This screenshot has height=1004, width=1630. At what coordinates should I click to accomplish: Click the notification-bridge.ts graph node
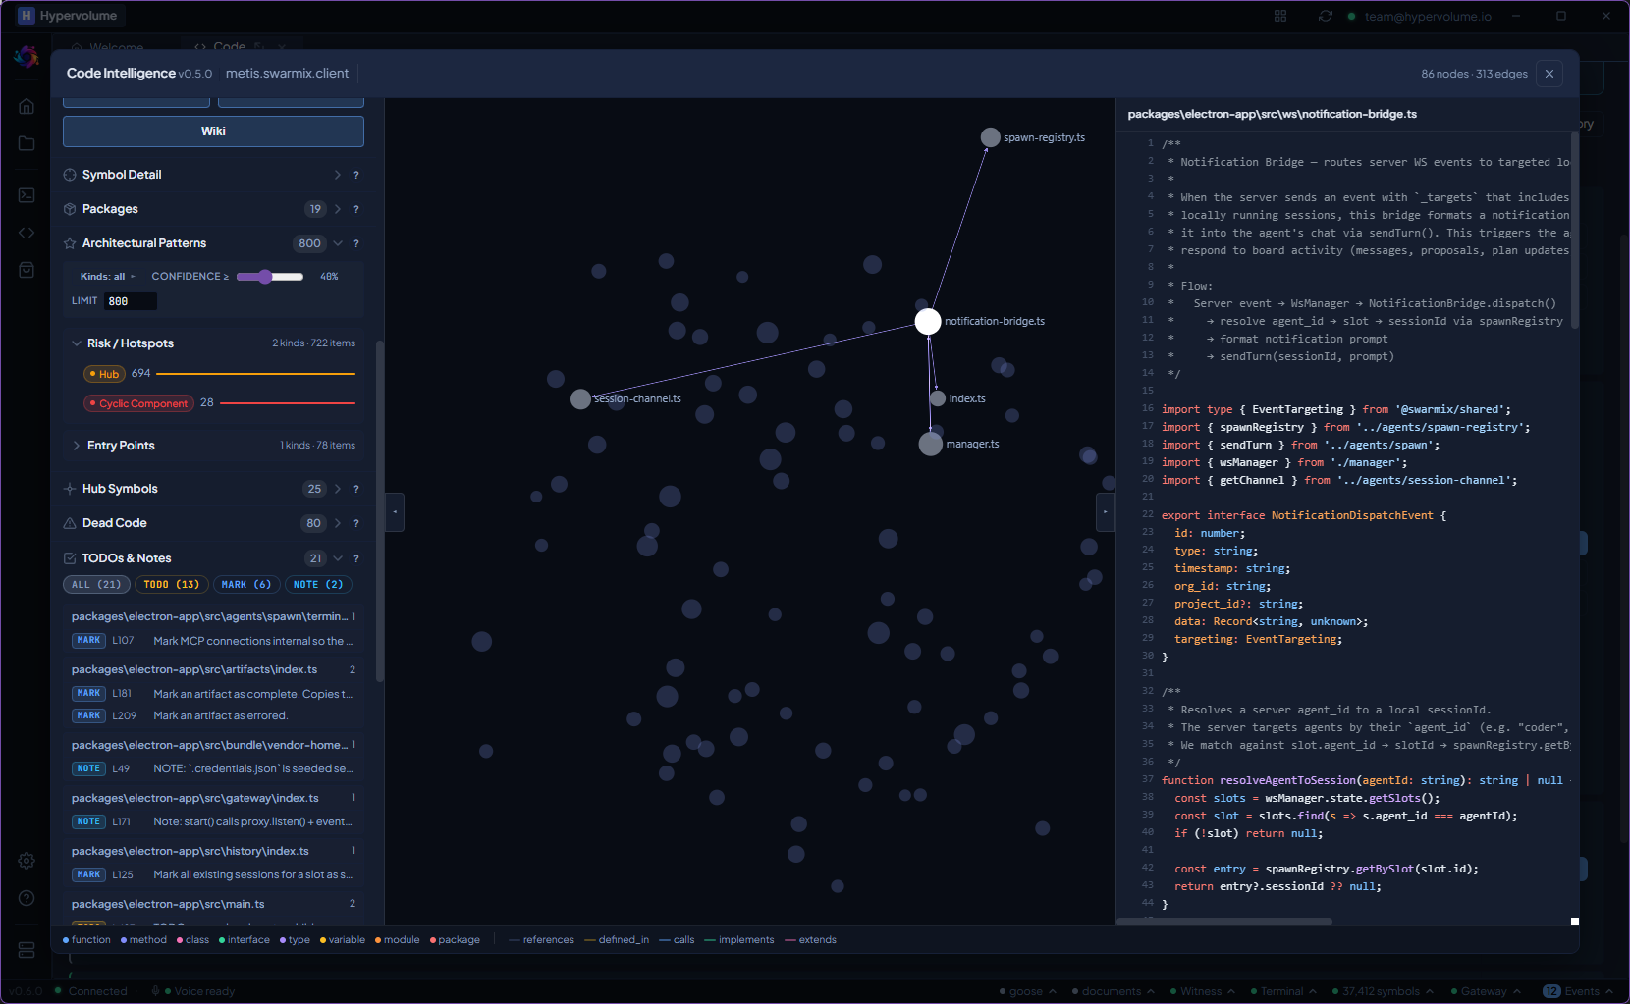point(928,321)
